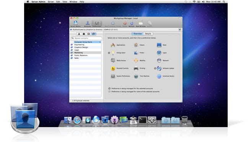Open a New Window from toolbar

tap(141, 24)
